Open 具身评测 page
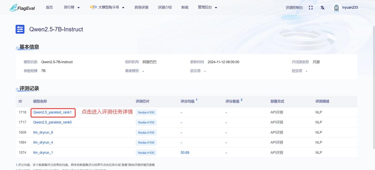 pos(141,7)
